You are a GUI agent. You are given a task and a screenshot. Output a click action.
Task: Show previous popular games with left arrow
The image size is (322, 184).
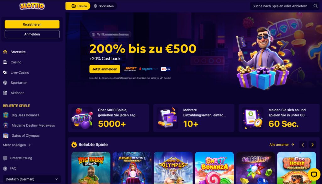(303, 145)
